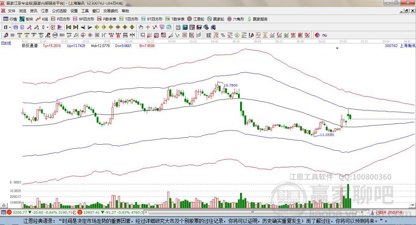Click the scrollbar left arrow
416x225 pixels.
tap(146, 212)
